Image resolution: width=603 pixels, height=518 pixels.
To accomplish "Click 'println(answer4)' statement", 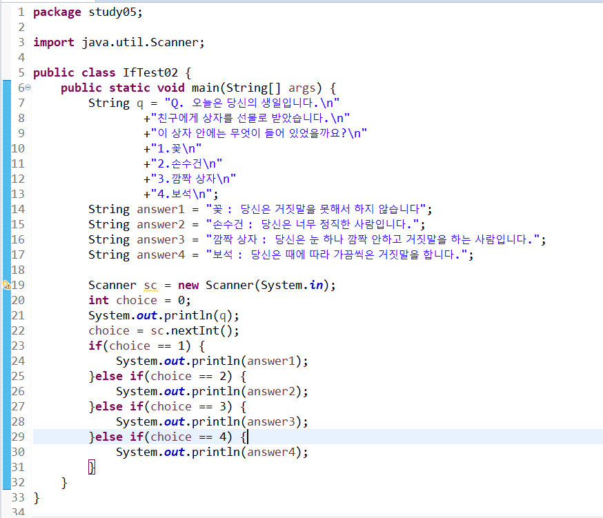I will pyautogui.click(x=246, y=452).
